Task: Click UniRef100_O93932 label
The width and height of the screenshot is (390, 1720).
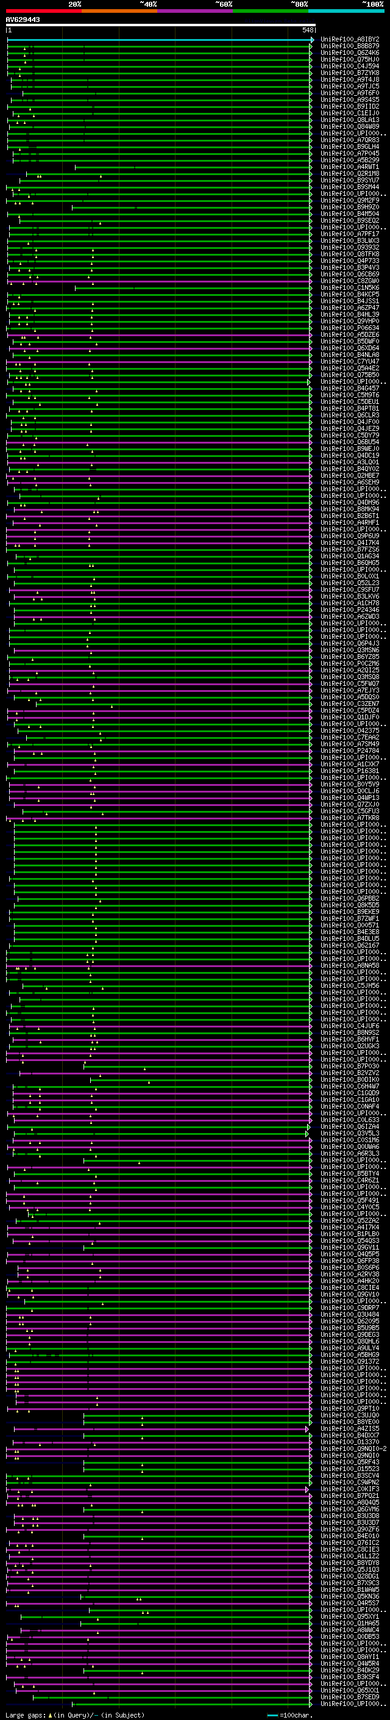Action: (x=350, y=248)
